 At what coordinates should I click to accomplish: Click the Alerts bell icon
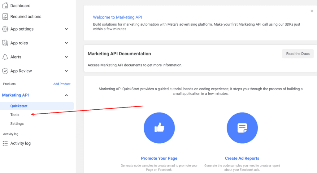pos(5,57)
